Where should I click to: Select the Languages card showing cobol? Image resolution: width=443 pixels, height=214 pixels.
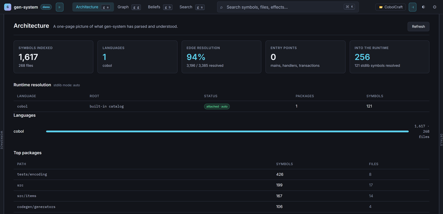[137, 57]
